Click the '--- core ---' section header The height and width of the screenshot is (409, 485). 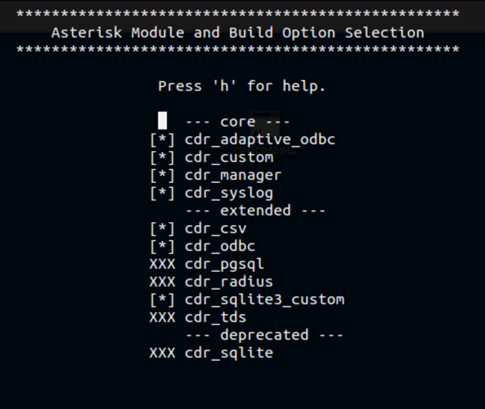pos(238,122)
